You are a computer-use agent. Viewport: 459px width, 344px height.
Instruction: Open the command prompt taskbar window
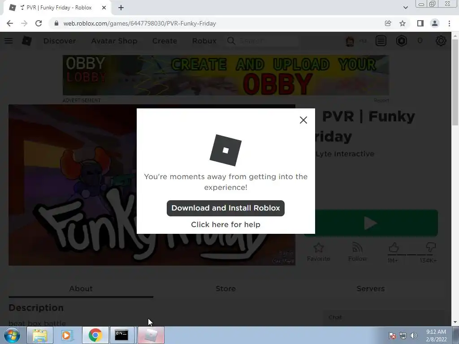pos(121,335)
